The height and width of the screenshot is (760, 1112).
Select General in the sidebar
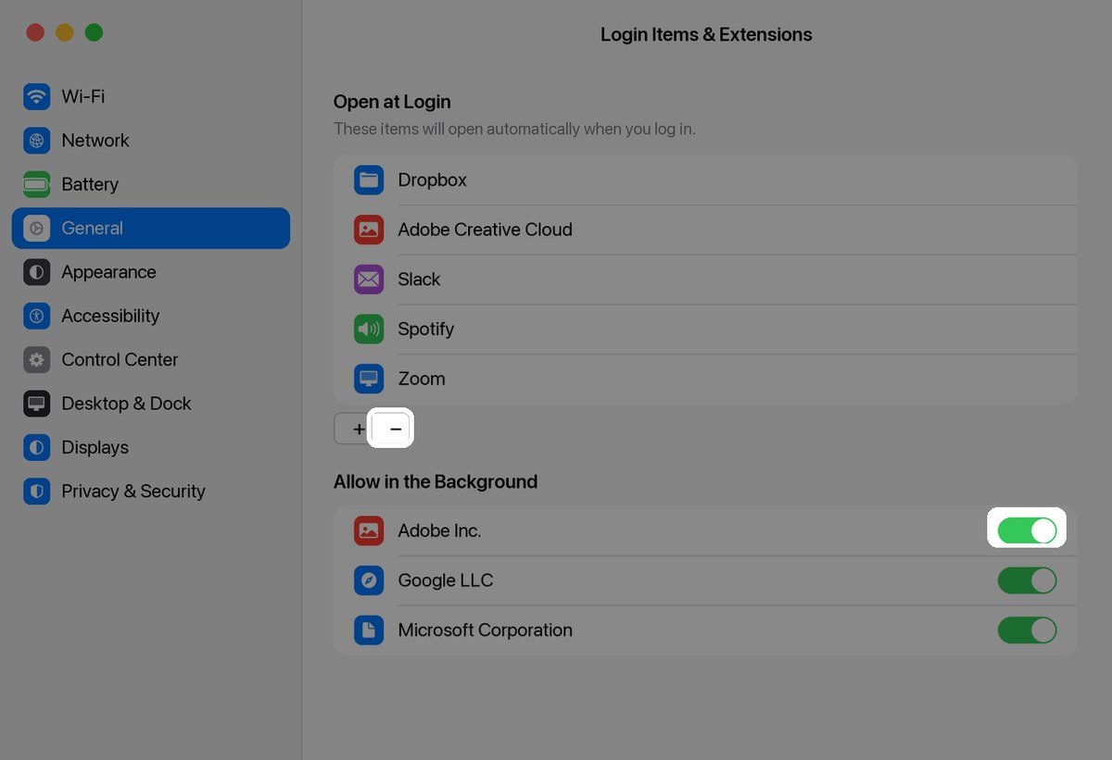pyautogui.click(x=151, y=228)
